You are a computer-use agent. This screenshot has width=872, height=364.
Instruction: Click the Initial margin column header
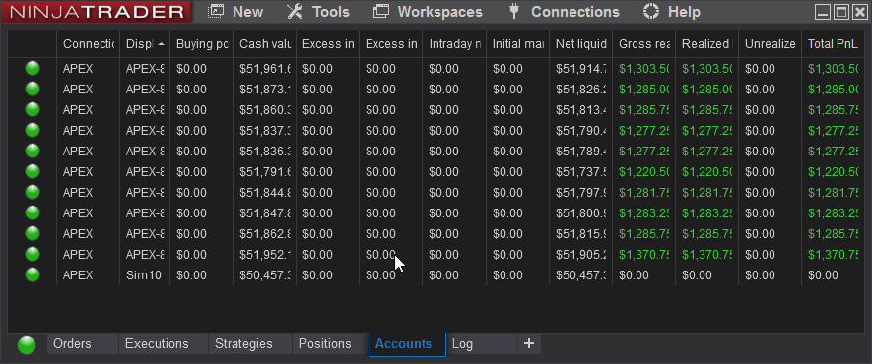pos(517,44)
